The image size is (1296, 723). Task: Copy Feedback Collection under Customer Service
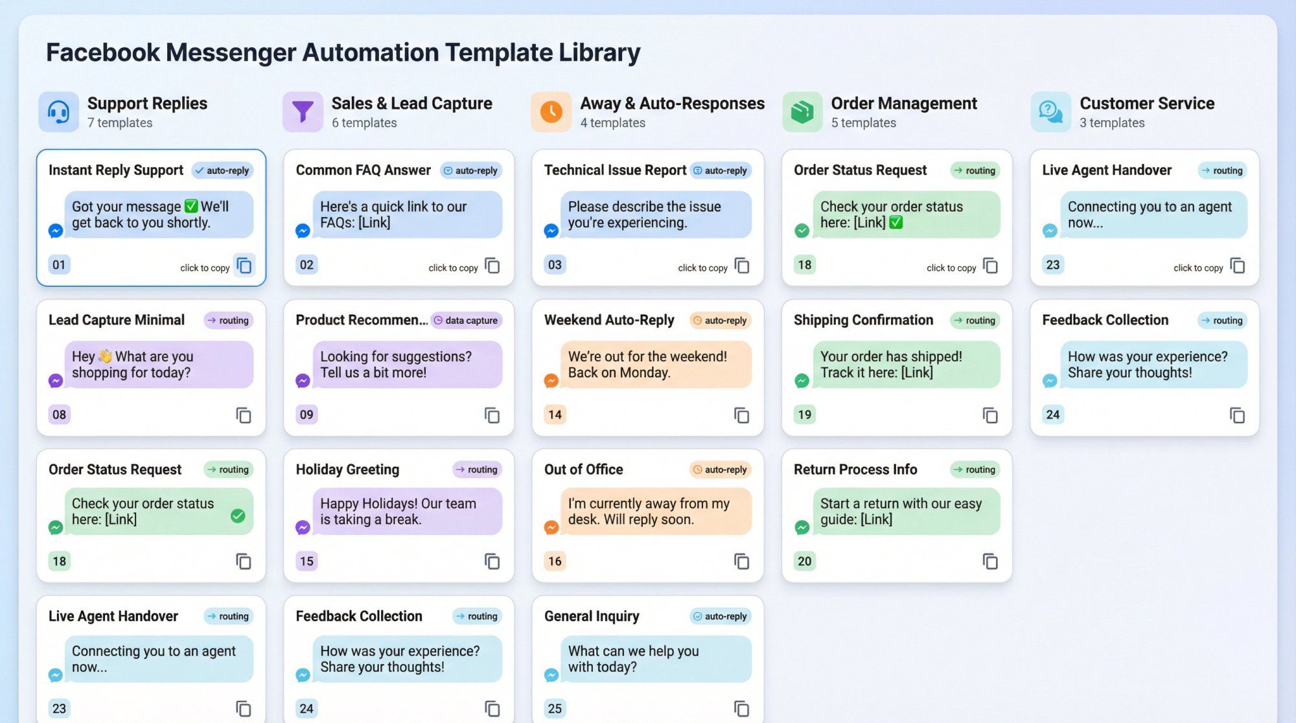pyautogui.click(x=1238, y=415)
